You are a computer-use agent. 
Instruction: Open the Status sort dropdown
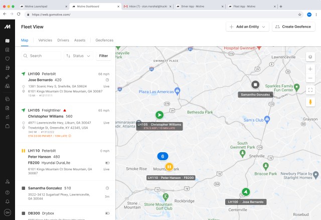pyautogui.click(x=79, y=56)
